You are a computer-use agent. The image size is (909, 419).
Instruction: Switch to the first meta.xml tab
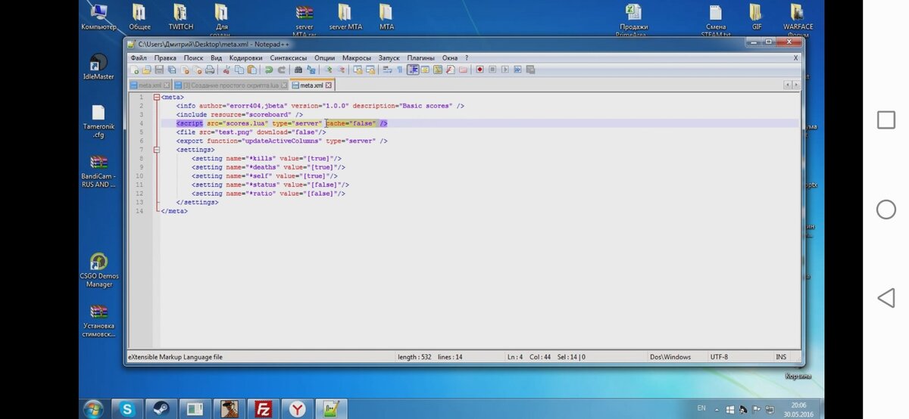[x=150, y=85]
